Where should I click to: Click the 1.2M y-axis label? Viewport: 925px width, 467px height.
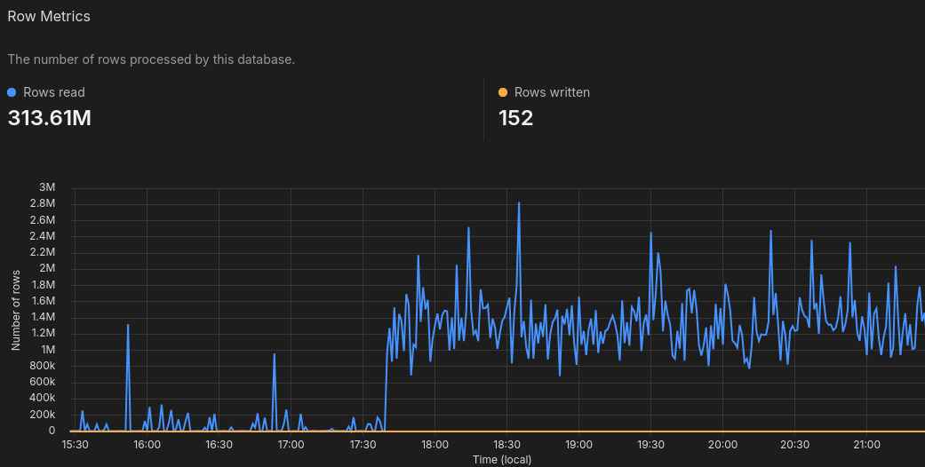point(43,333)
